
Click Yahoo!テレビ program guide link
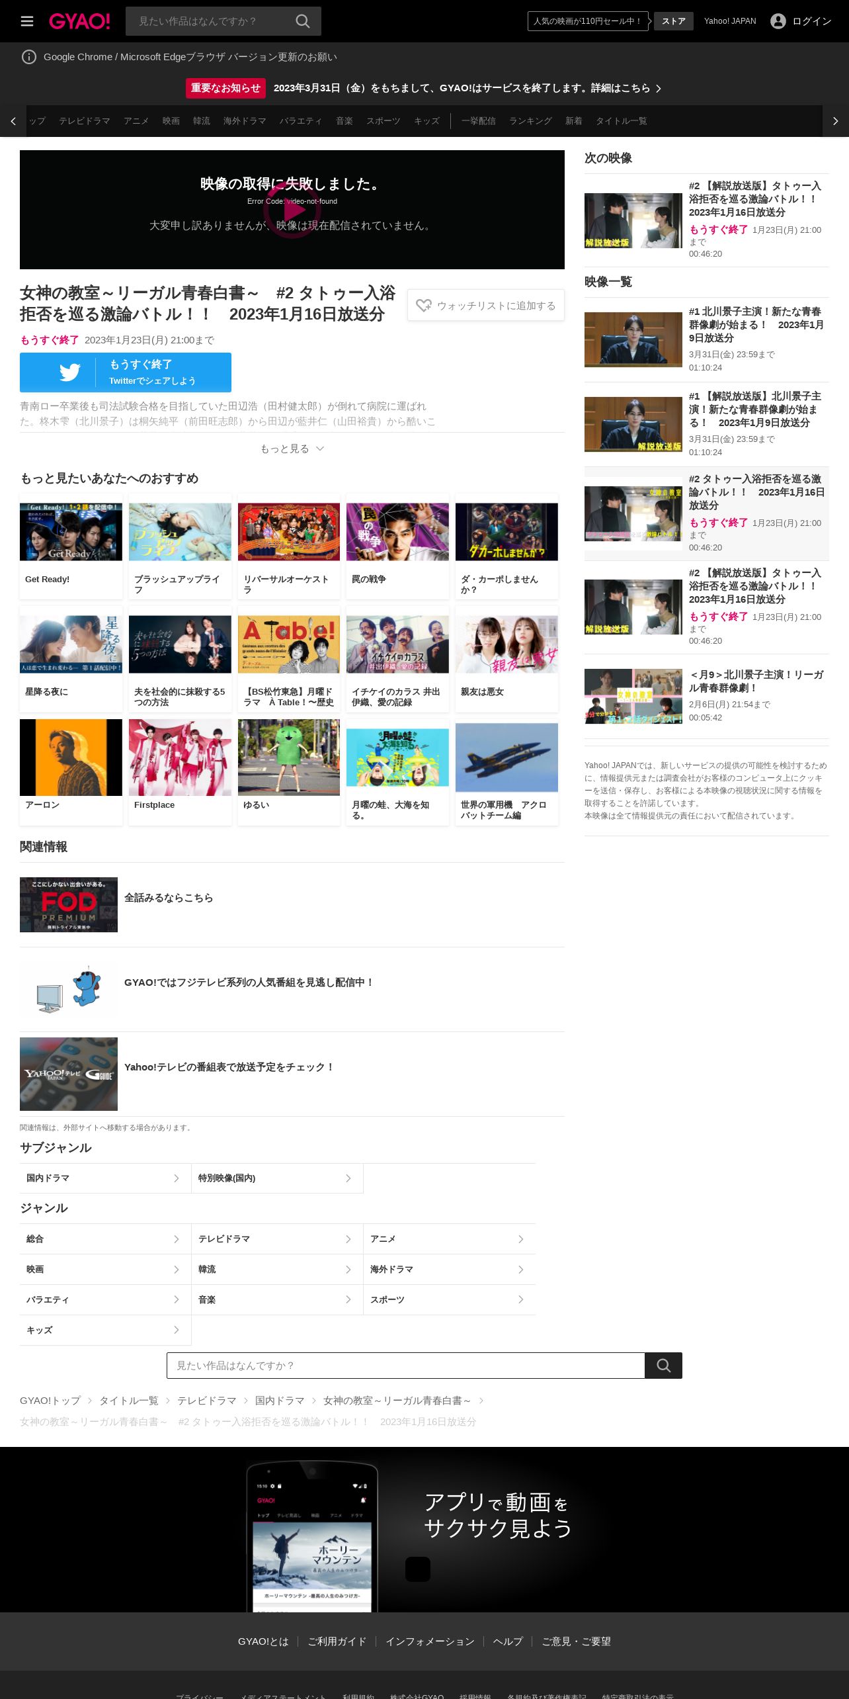(x=229, y=1067)
